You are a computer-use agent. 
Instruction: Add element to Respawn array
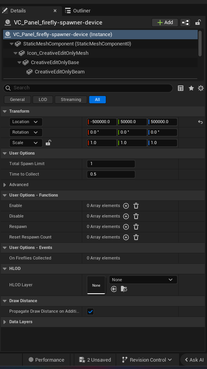pyautogui.click(x=126, y=227)
